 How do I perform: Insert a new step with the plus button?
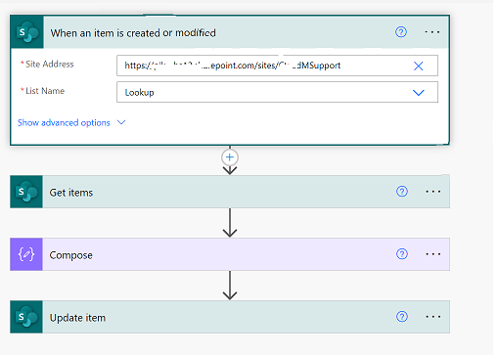pyautogui.click(x=230, y=157)
